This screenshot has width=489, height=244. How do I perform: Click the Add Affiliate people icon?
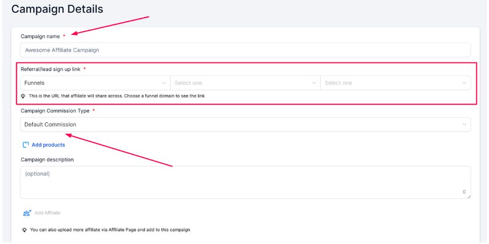pyautogui.click(x=27, y=213)
